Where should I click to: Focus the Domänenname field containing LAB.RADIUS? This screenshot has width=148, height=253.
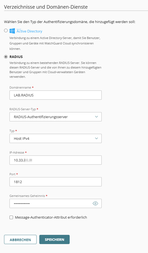click(x=56, y=95)
